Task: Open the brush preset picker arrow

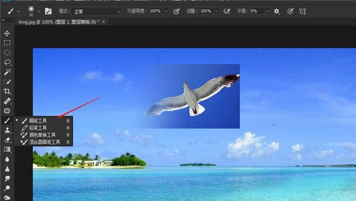Action: 39,11
